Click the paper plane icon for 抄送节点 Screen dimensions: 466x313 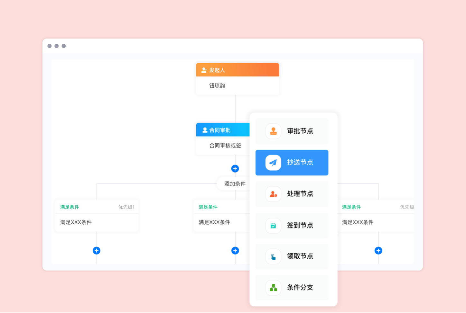(273, 163)
